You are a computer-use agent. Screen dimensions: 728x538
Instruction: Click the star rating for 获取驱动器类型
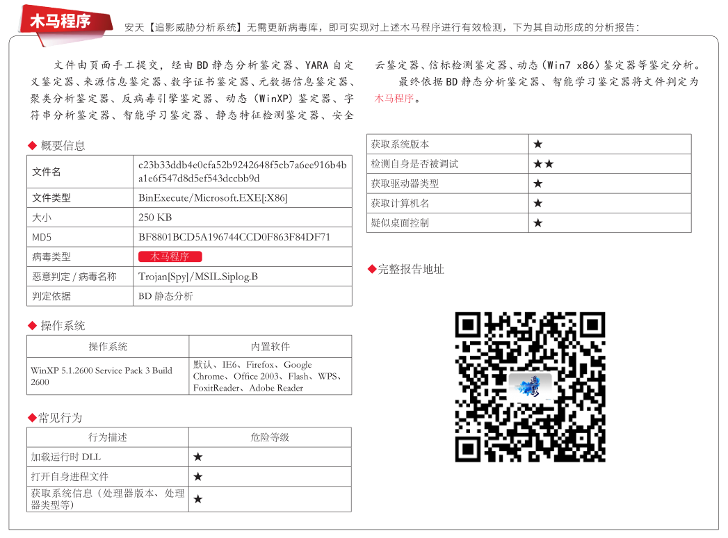538,184
